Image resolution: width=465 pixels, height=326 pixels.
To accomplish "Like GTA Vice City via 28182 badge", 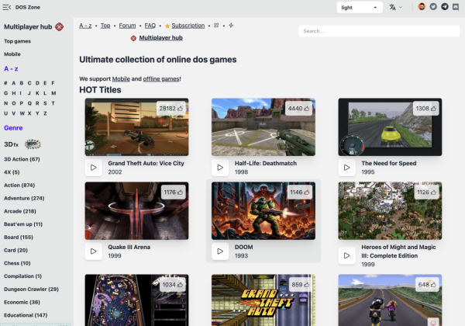I will coord(171,109).
